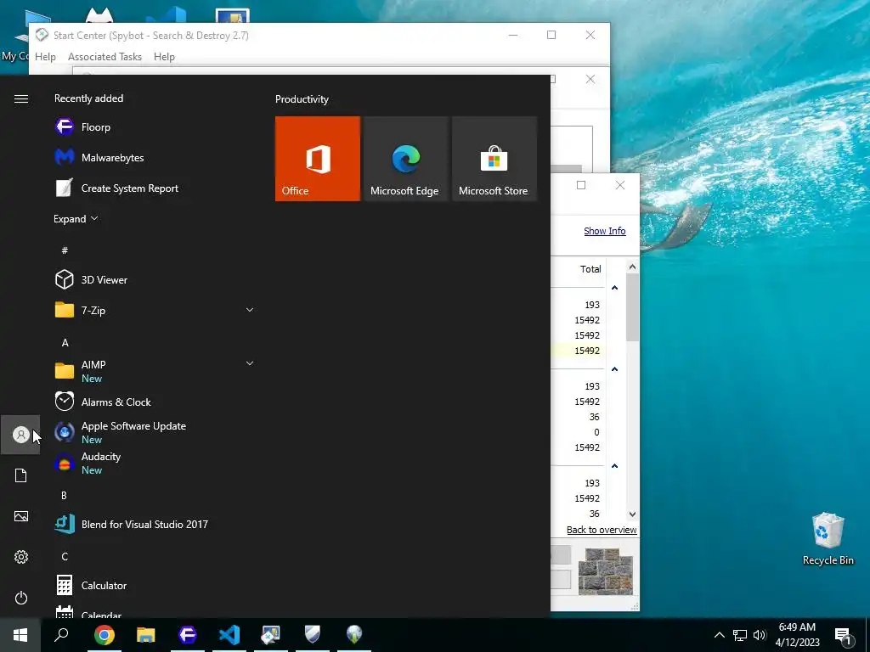Screen dimensions: 870x652
Task: Click the Show Info link
Action: click(x=604, y=231)
